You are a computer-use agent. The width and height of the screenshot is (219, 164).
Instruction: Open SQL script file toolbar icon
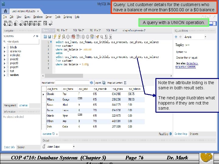tap(10, 23)
